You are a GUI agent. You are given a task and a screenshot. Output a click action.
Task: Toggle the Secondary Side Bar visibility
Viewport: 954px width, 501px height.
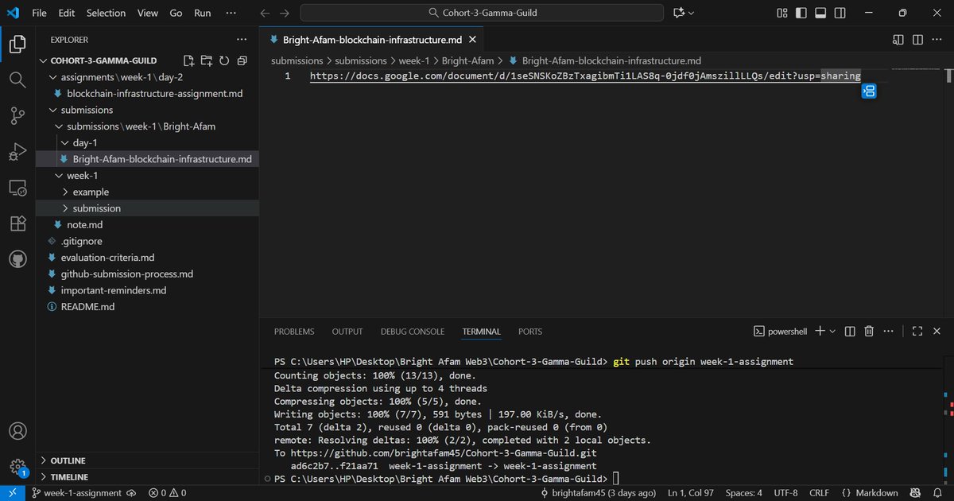pos(840,13)
